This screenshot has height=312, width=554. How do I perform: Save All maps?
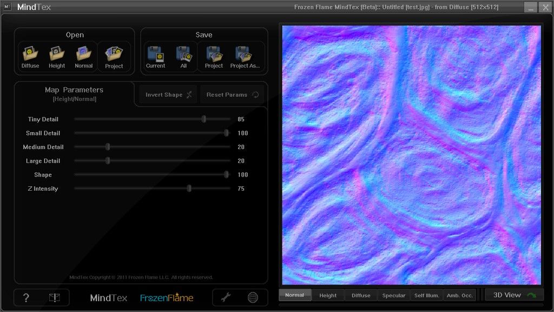coord(183,57)
